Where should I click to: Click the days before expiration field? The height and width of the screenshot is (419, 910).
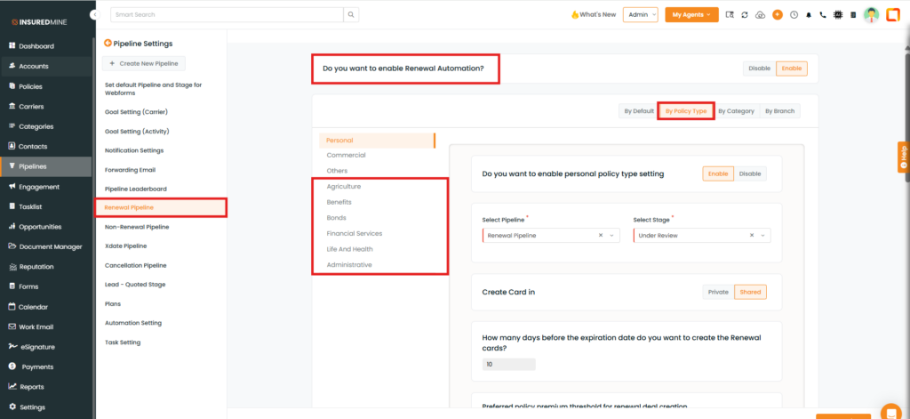coord(508,364)
